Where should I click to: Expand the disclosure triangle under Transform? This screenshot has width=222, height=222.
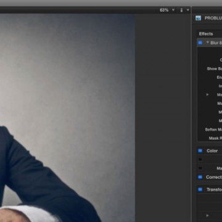click(207, 215)
